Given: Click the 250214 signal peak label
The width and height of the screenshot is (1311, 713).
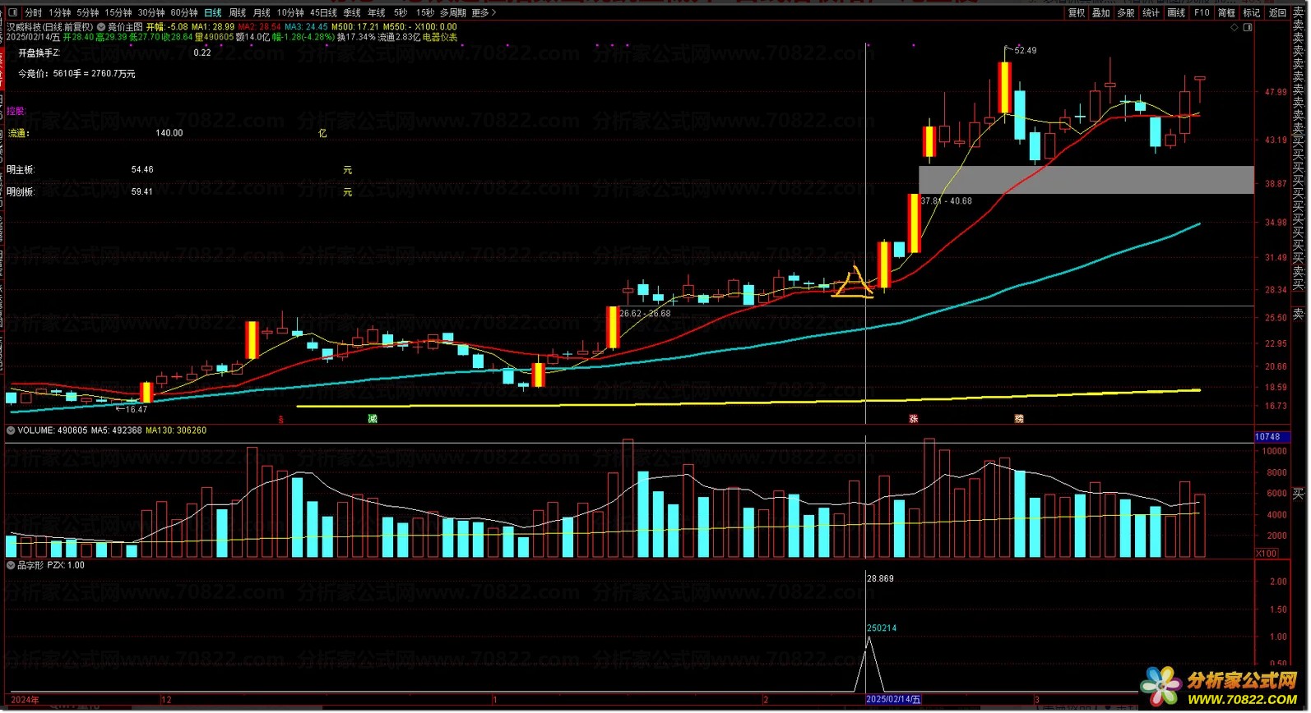Looking at the screenshot, I should [882, 628].
